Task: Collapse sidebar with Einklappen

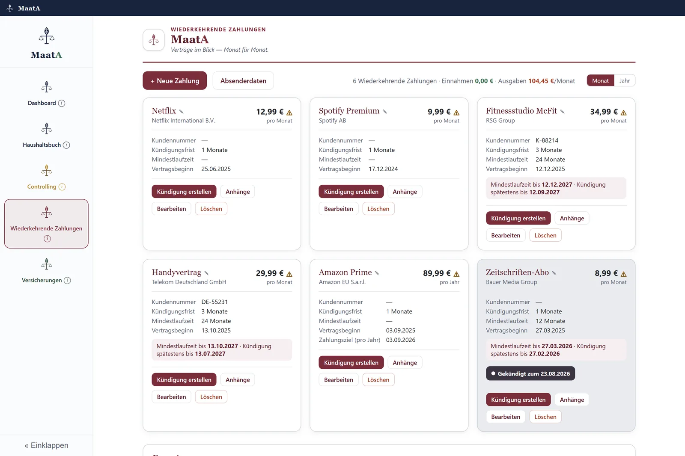Action: click(x=47, y=445)
